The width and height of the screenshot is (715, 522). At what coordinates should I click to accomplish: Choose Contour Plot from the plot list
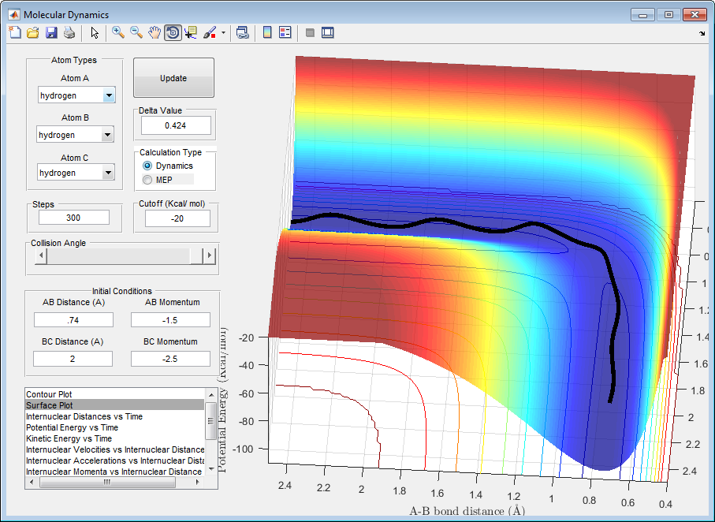coord(49,393)
